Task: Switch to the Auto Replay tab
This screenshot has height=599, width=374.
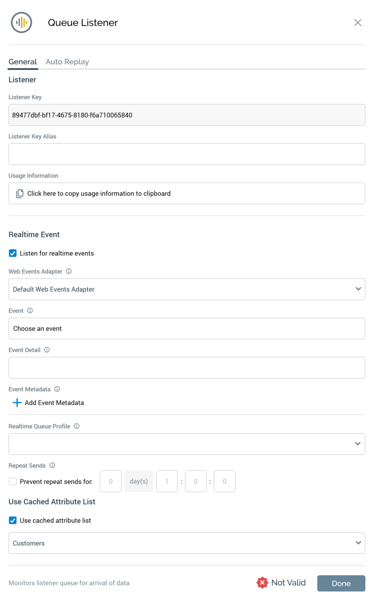Action: coord(67,62)
